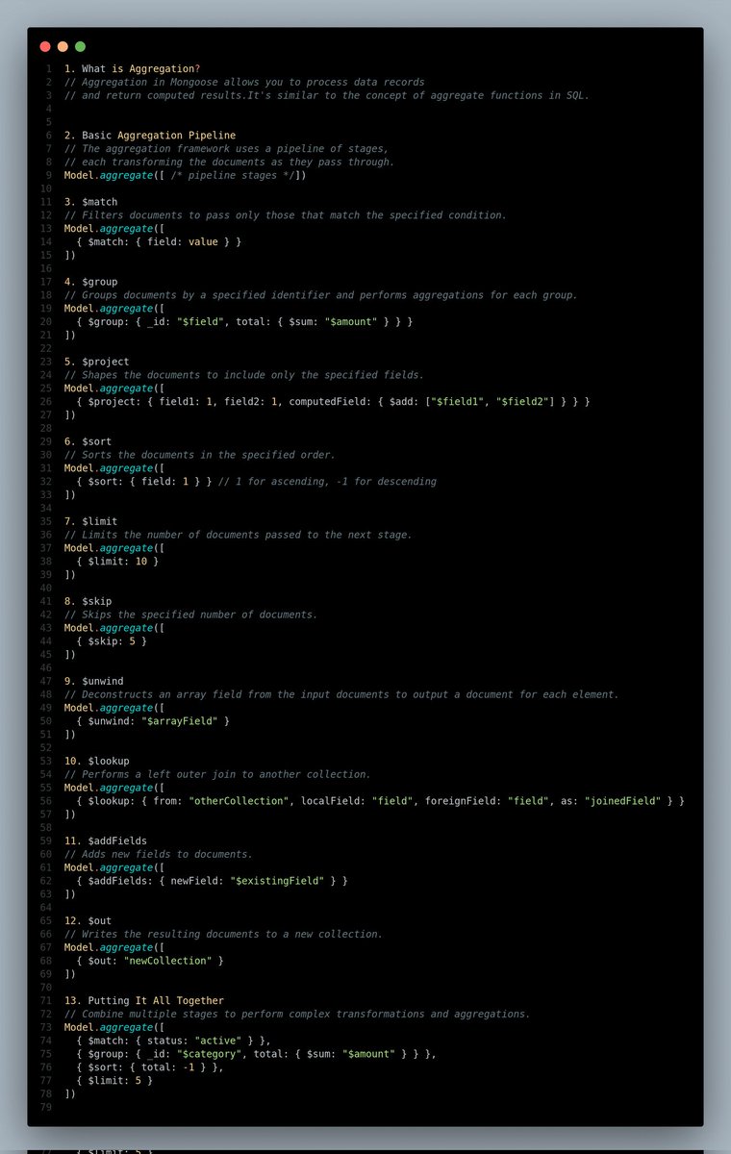Click line number 79 in the gutter
Viewport: 731px width, 1154px height.
[x=44, y=1107]
